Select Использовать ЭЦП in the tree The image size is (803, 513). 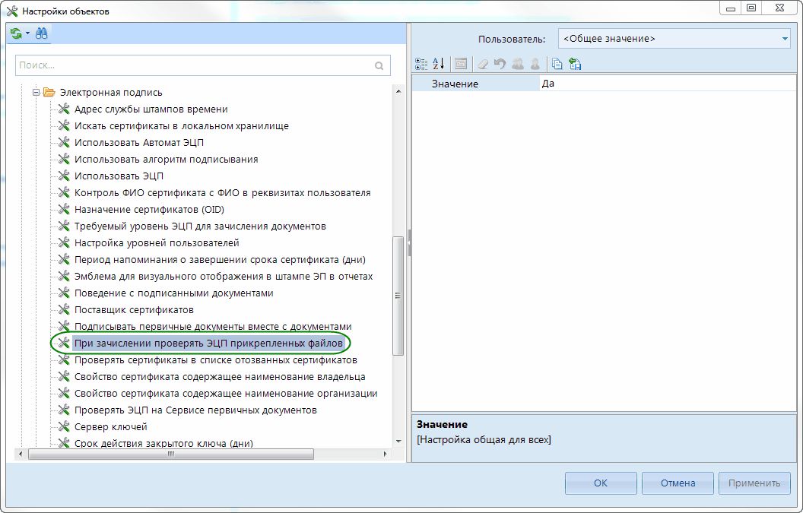point(119,176)
